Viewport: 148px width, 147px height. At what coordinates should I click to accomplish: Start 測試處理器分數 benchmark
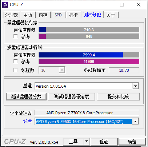[26, 96]
